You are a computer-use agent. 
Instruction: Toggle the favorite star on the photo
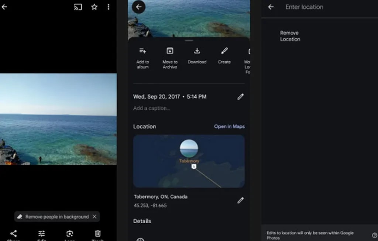coord(94,7)
